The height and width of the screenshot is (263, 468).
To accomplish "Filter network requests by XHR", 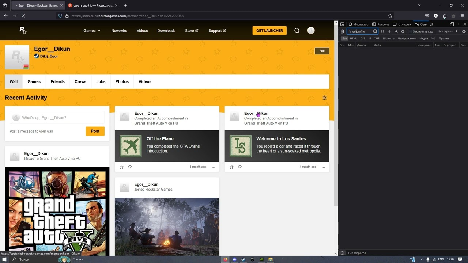I will (377, 38).
